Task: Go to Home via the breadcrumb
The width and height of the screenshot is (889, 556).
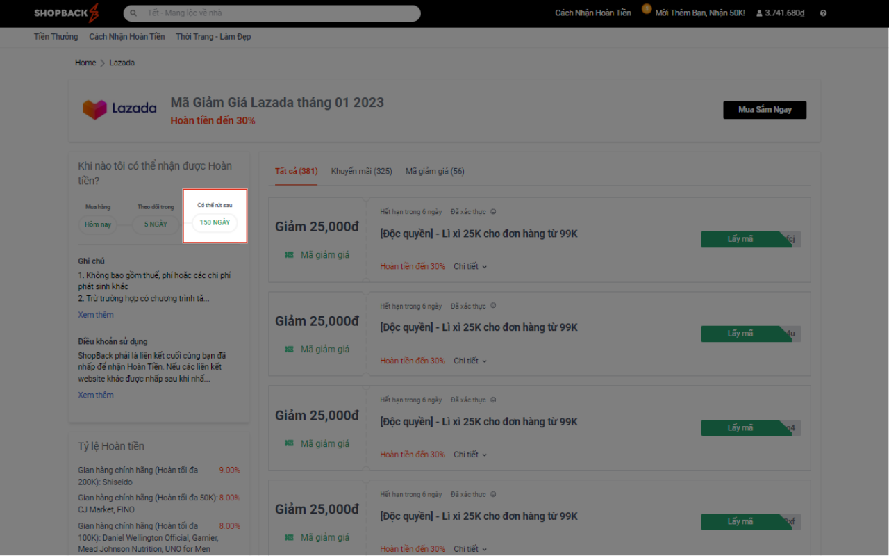Action: 85,63
